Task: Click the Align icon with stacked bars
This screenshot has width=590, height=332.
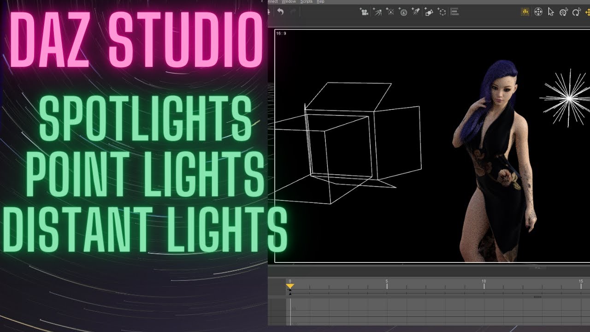Action: coord(454,12)
